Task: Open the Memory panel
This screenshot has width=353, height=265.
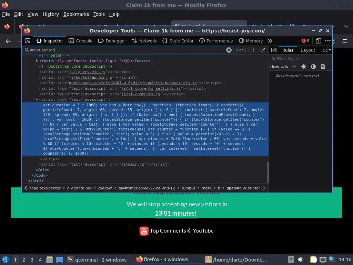Action: pos(251,41)
